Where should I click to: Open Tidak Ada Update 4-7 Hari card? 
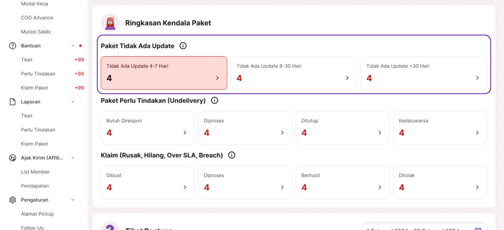point(164,73)
